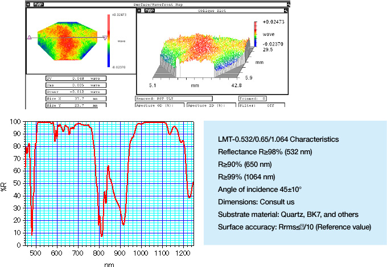Click the Trimmed count field
This screenshot has width=387, height=267.
pos(252,98)
